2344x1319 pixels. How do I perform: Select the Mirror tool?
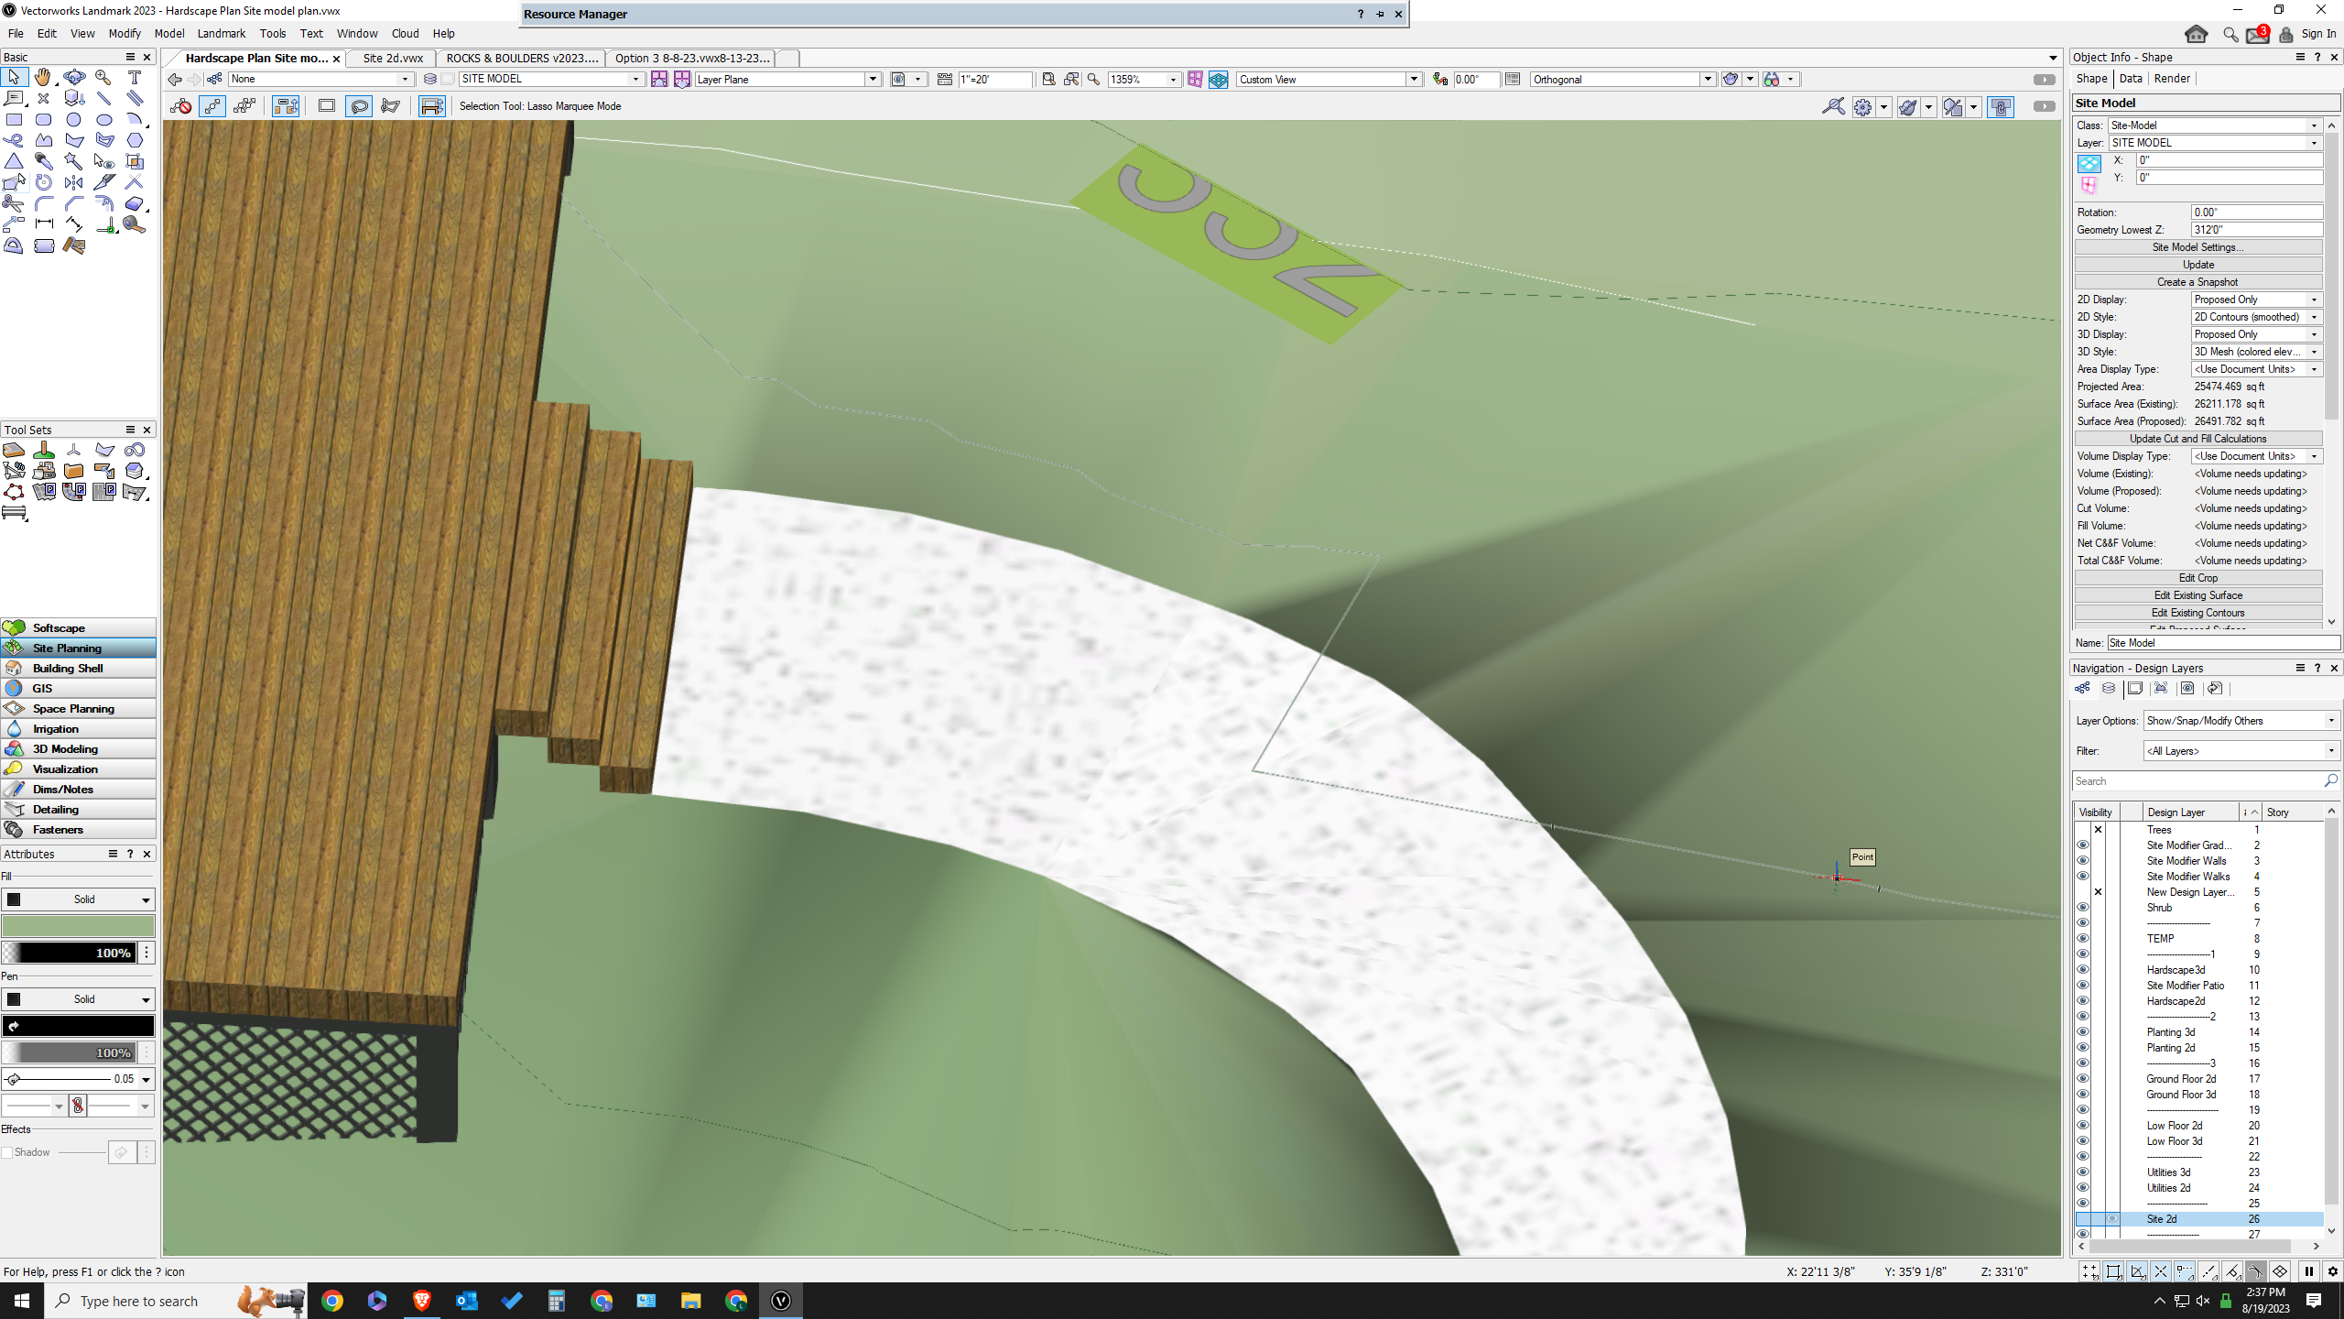(73, 182)
